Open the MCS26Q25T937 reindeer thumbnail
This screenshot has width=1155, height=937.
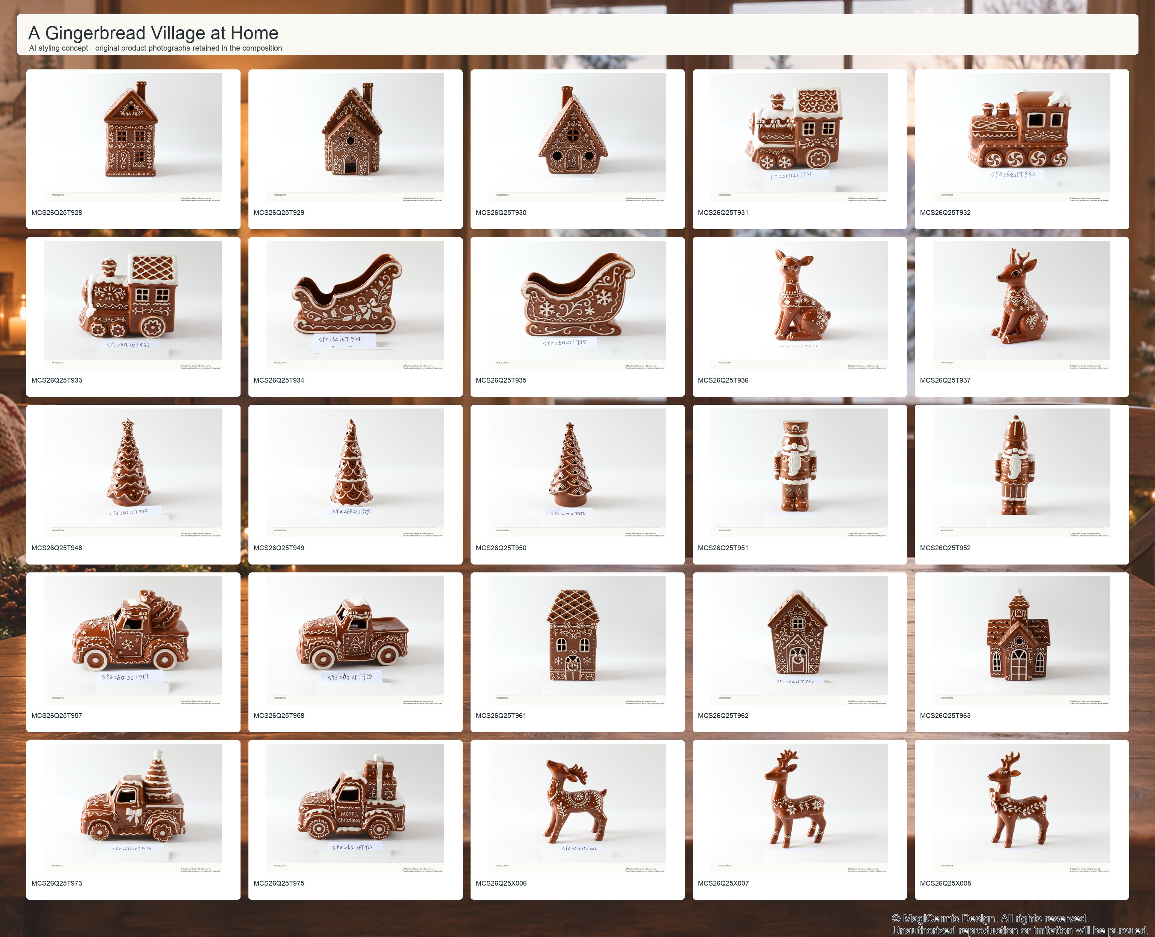pyautogui.click(x=1022, y=305)
